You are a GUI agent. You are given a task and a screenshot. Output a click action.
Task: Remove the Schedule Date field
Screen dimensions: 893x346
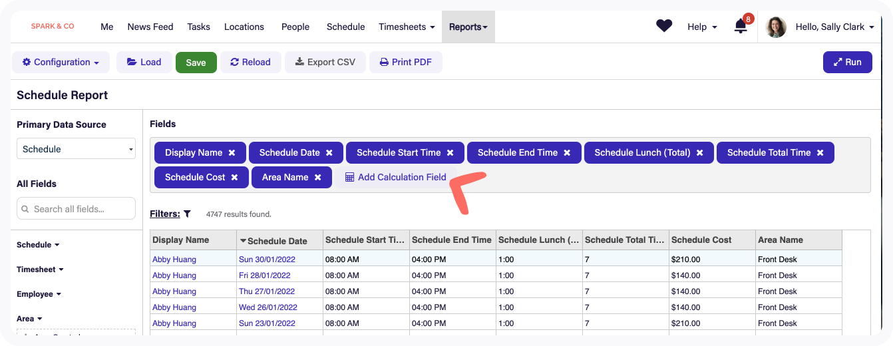pyautogui.click(x=329, y=152)
